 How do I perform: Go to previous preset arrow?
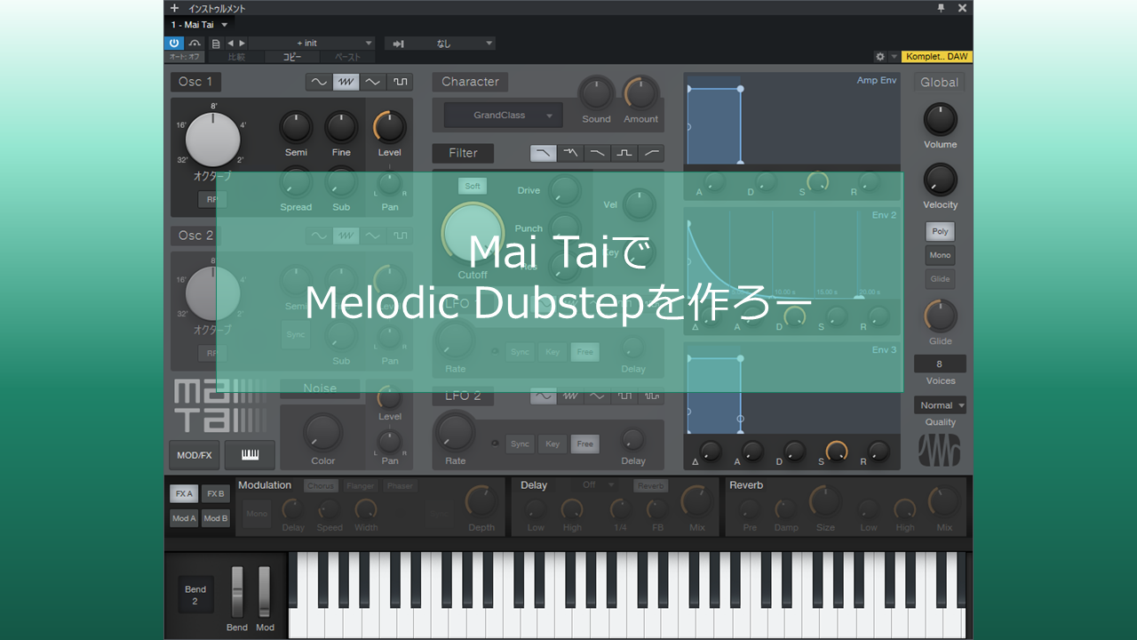coord(230,43)
